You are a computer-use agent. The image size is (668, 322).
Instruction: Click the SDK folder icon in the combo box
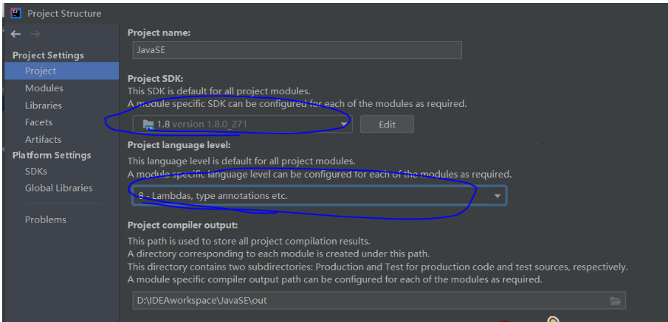click(148, 125)
